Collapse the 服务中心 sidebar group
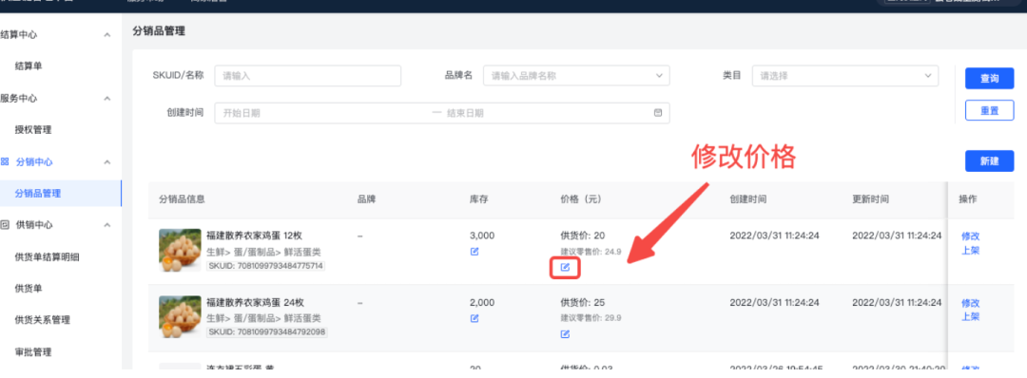The width and height of the screenshot is (1027, 378). click(x=107, y=98)
